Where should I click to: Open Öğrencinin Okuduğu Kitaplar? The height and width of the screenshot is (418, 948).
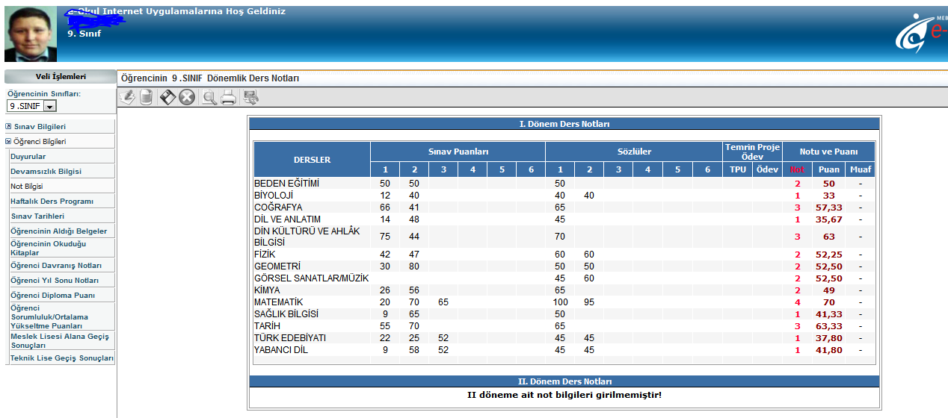[x=49, y=248]
